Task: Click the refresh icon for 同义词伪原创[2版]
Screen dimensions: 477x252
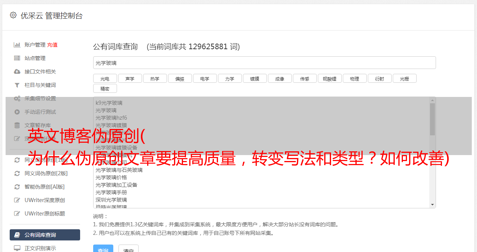Action: 17,173
